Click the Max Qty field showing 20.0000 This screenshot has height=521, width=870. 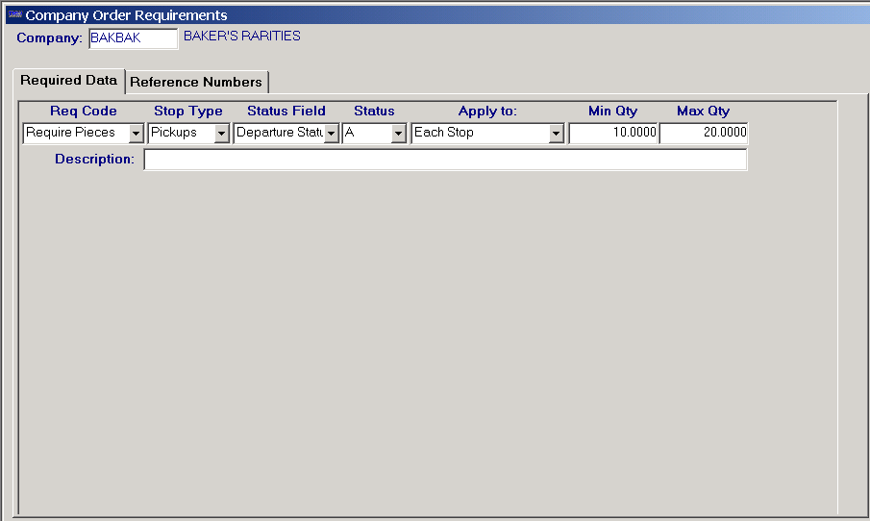point(704,133)
